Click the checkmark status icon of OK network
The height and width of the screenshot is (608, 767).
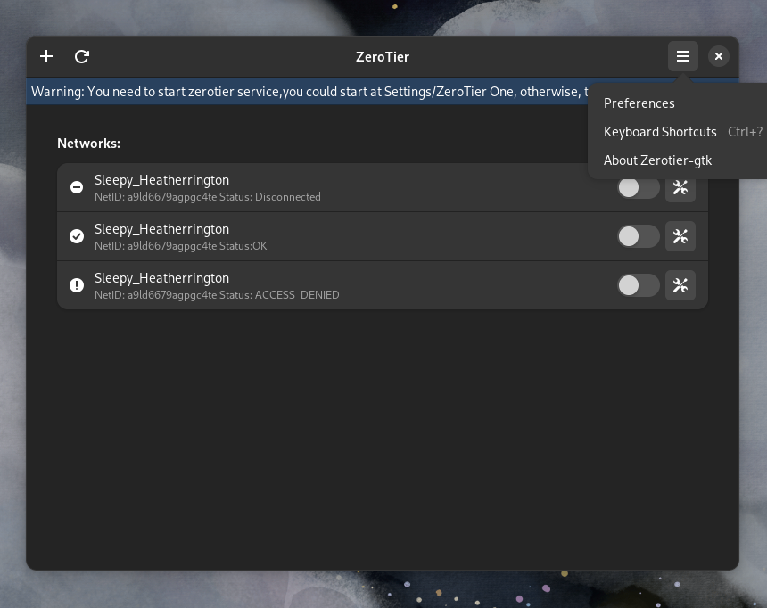(x=77, y=236)
